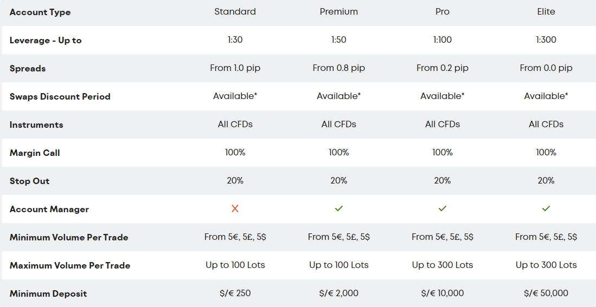Click Available* under the Elite column
Screen dimensions: 596x307
point(546,96)
